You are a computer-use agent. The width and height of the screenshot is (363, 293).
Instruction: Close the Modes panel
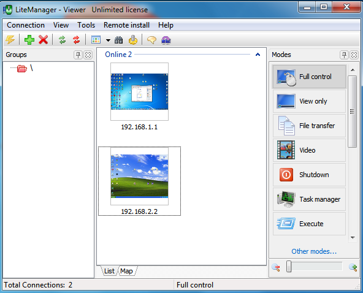[x=354, y=55]
